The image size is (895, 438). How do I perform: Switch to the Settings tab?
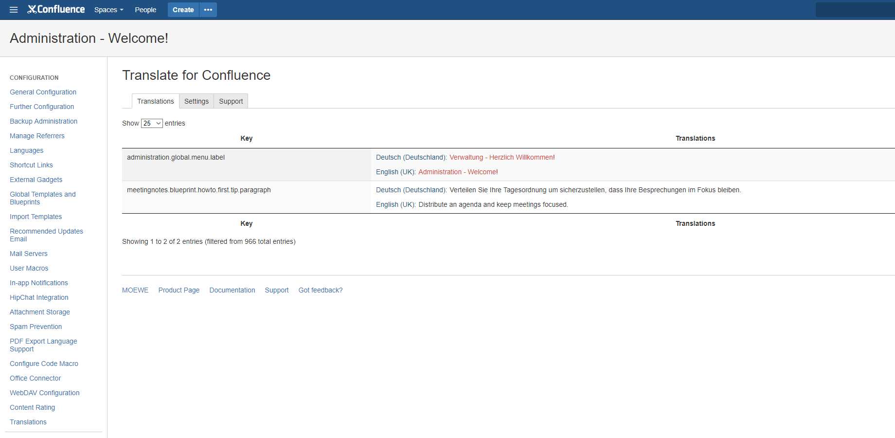click(197, 101)
